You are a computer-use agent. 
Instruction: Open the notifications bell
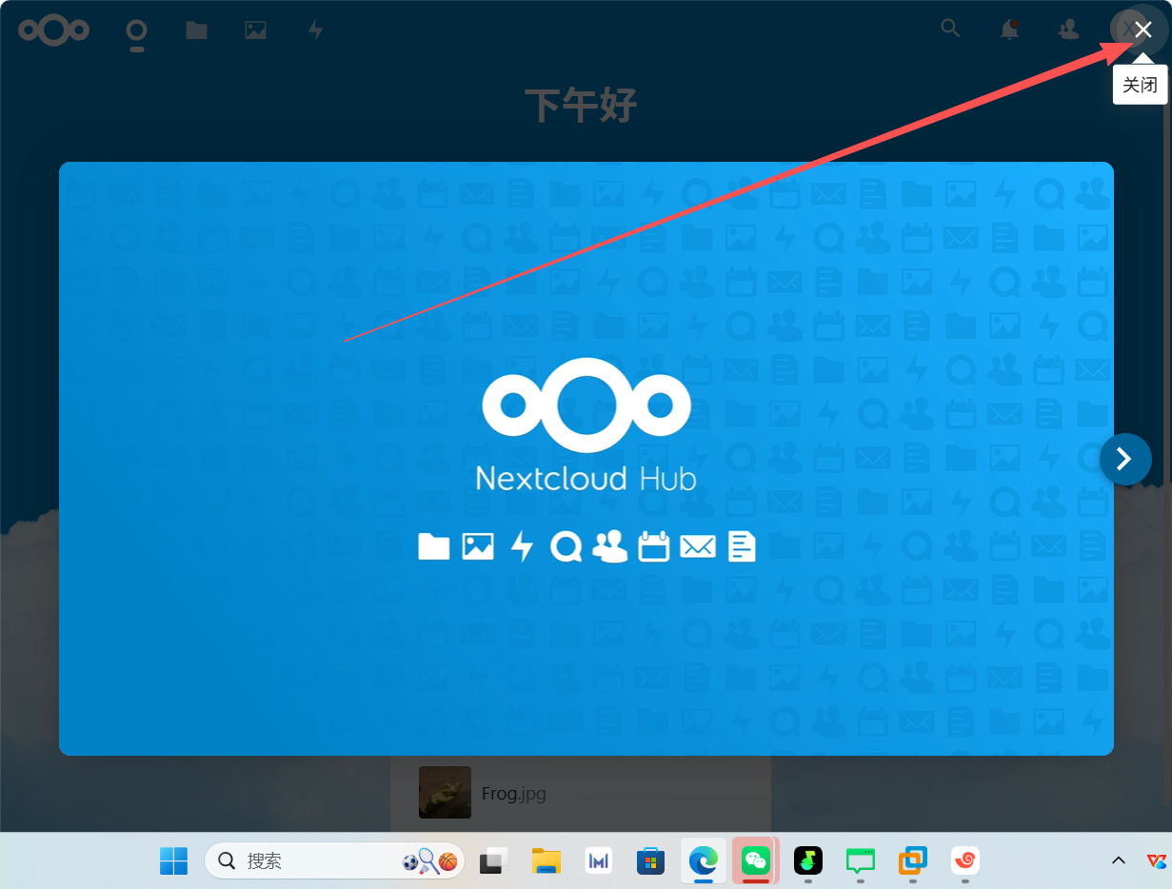[x=1009, y=30]
